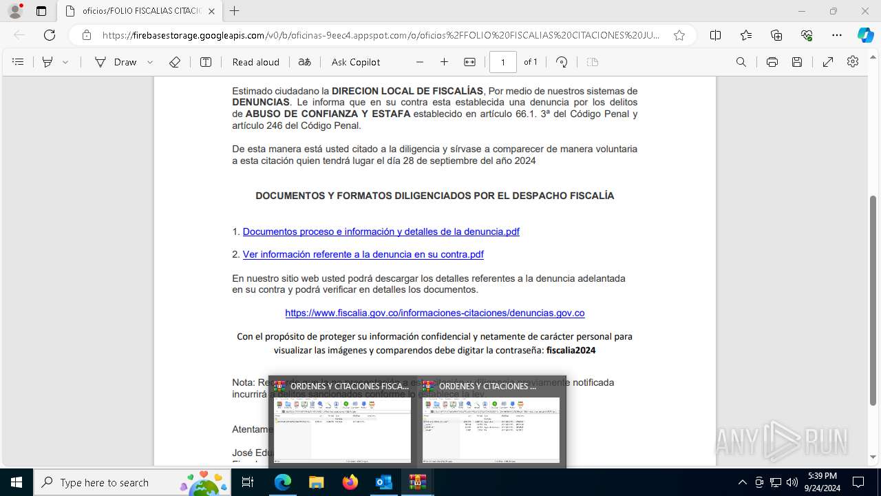Image resolution: width=881 pixels, height=496 pixels.
Task: Open the fiscalia.gov.co denuncias link
Action: tap(435, 313)
